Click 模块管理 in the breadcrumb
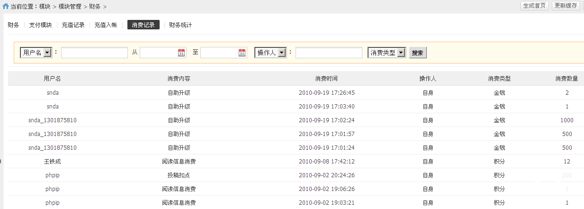Viewport: 584px width, 209px height. point(70,6)
